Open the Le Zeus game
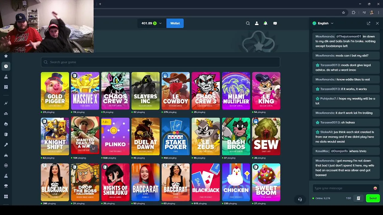The image size is (383, 215). tap(206, 136)
